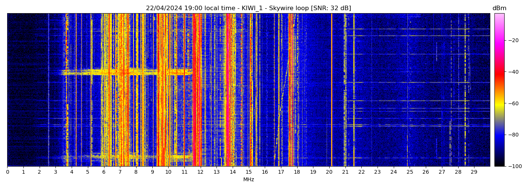Click the −40 colorbar tick label

pyautogui.click(x=513, y=72)
